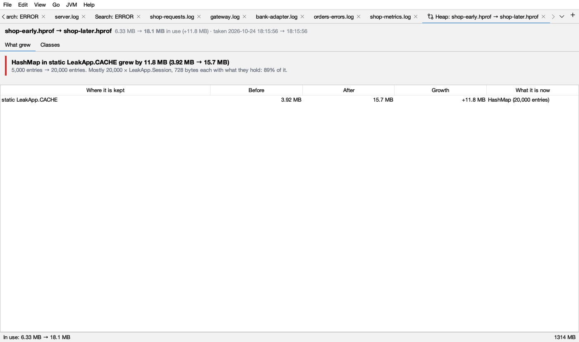Sort by the Before column header
579x342 pixels.
tap(256, 90)
